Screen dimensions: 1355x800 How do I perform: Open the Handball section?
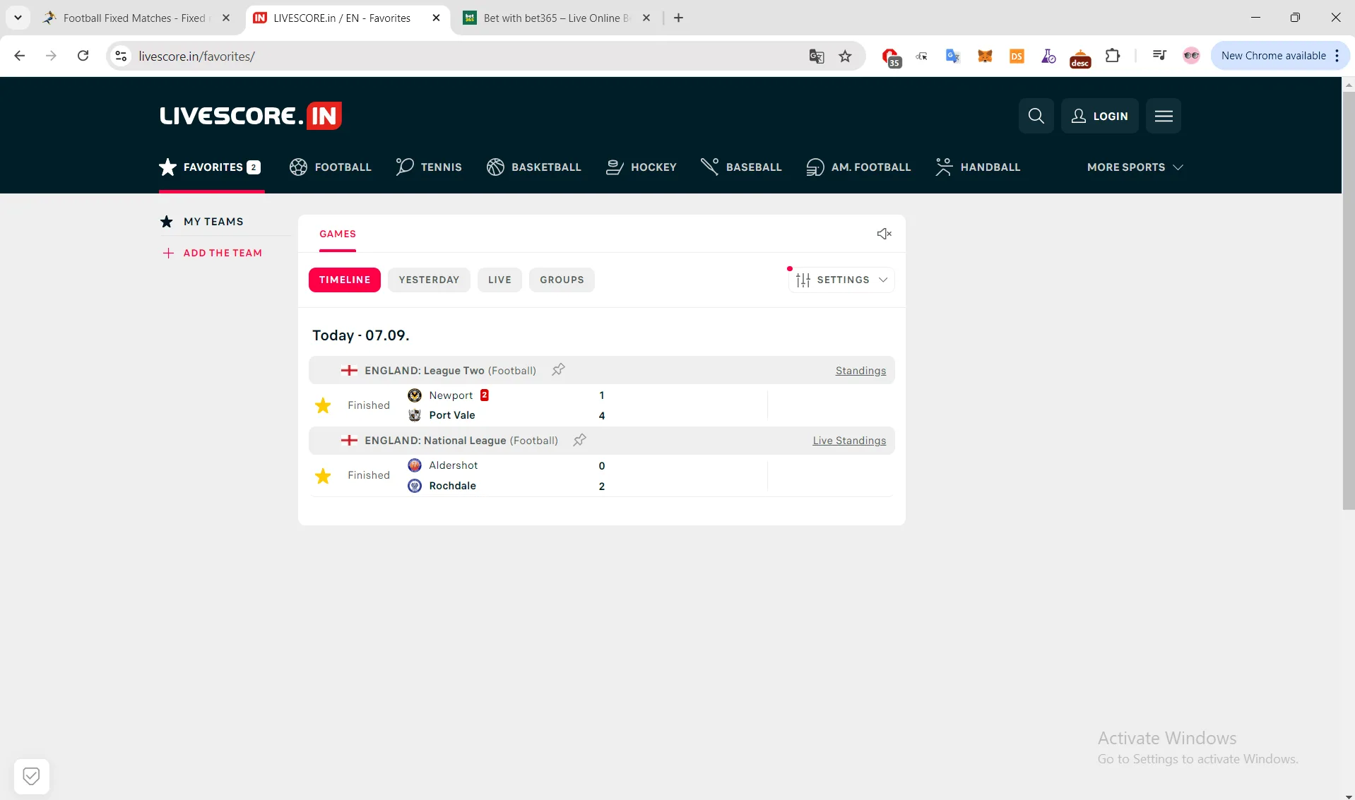point(978,167)
